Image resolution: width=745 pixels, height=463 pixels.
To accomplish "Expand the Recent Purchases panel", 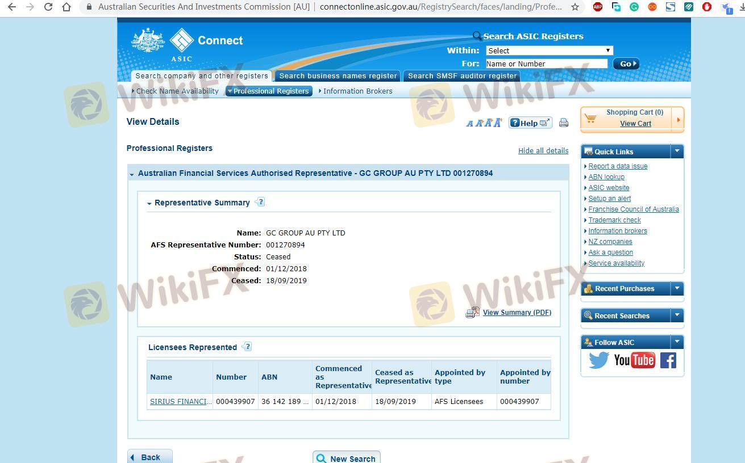I will click(676, 288).
